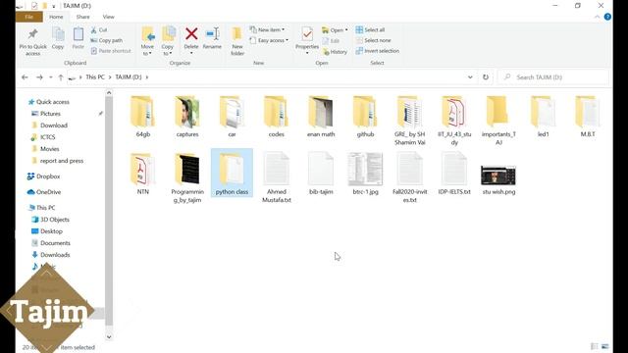Select the btrc-1.jpg file
628x353 pixels.
coord(365,174)
